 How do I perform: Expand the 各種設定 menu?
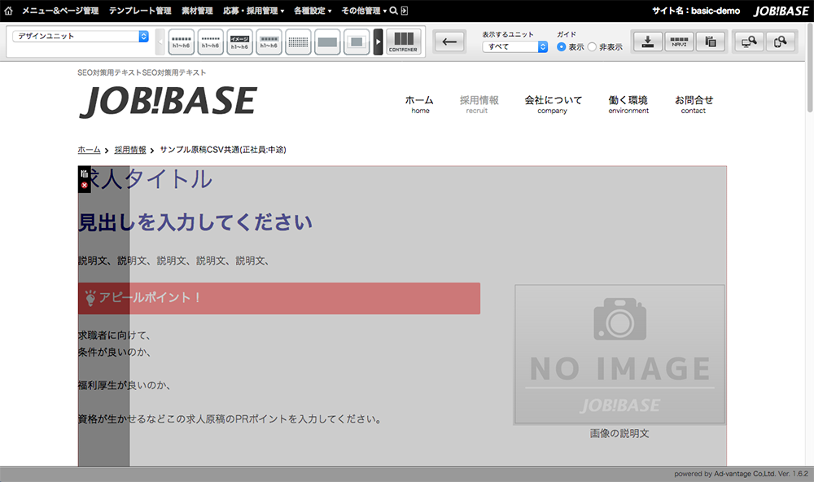point(313,11)
